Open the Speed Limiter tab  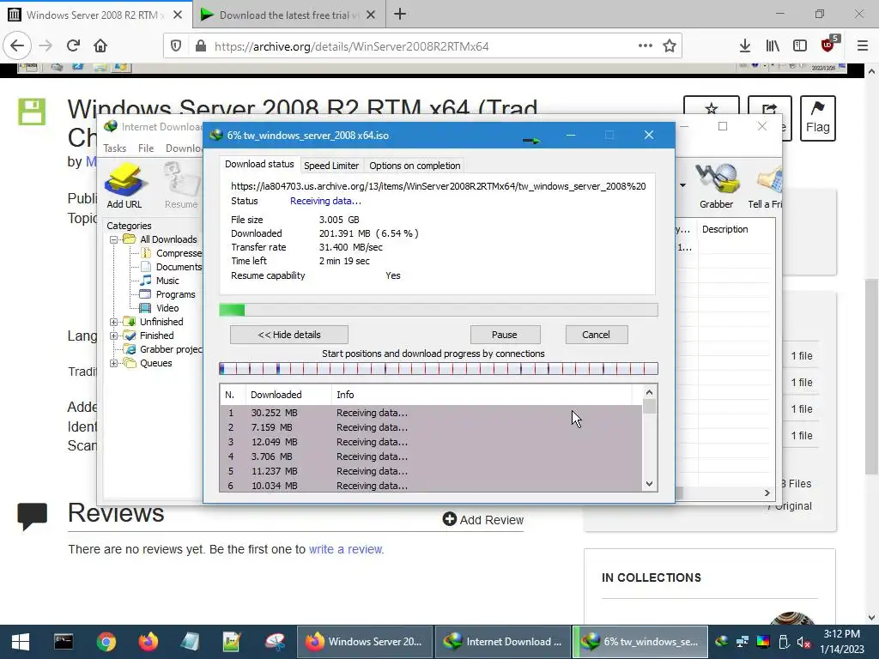tap(330, 166)
